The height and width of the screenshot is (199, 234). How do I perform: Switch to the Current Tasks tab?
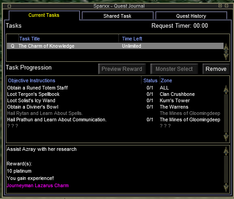[x=44, y=15]
